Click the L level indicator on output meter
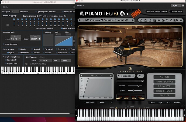186x122 pixels. [x=142, y=81]
